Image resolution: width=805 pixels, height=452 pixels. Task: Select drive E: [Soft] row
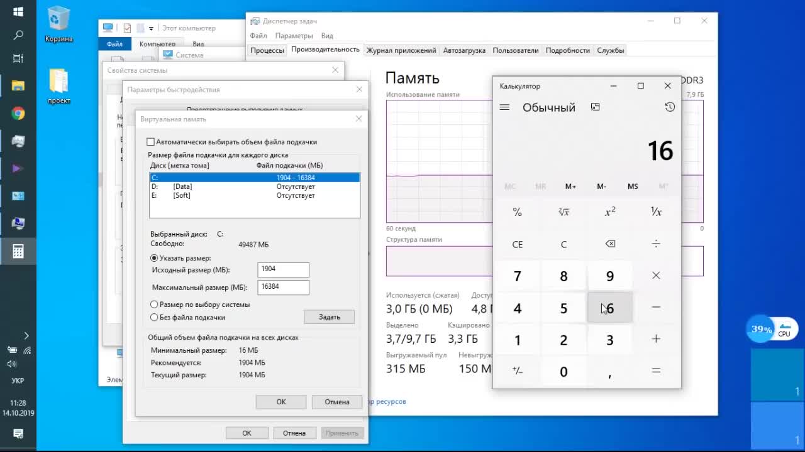pos(255,195)
